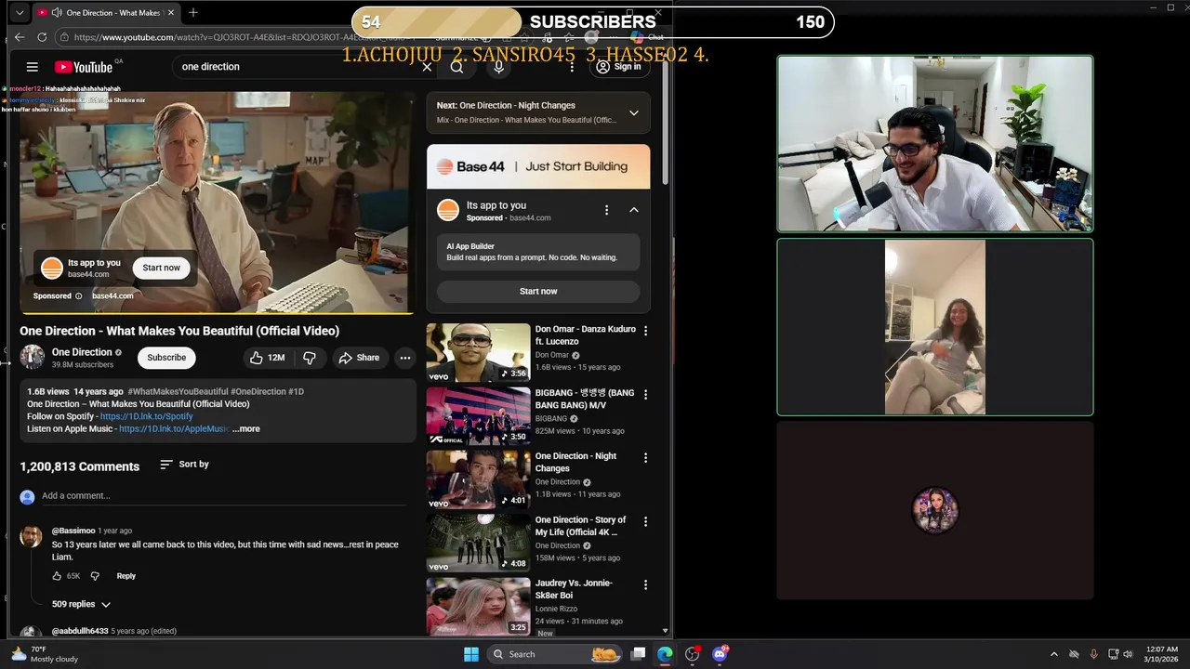Open the Base 44 banner ad image
1190x669 pixels.
[538, 166]
